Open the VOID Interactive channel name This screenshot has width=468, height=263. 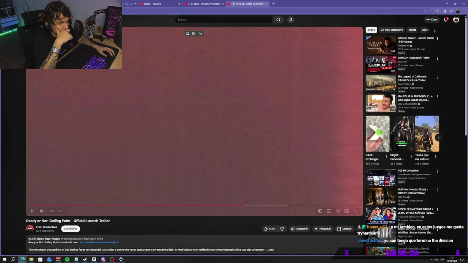click(46, 227)
